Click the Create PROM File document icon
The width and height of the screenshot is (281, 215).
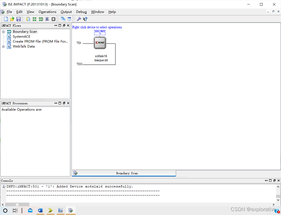click(x=9, y=41)
